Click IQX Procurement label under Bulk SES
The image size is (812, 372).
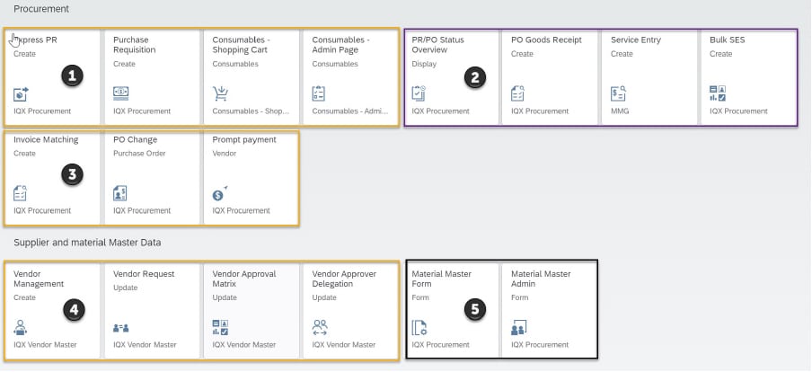tap(739, 111)
